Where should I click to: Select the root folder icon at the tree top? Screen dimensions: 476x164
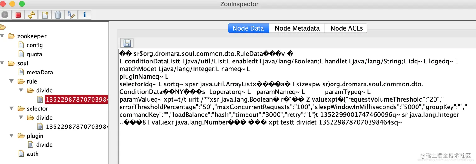[x=2, y=27]
